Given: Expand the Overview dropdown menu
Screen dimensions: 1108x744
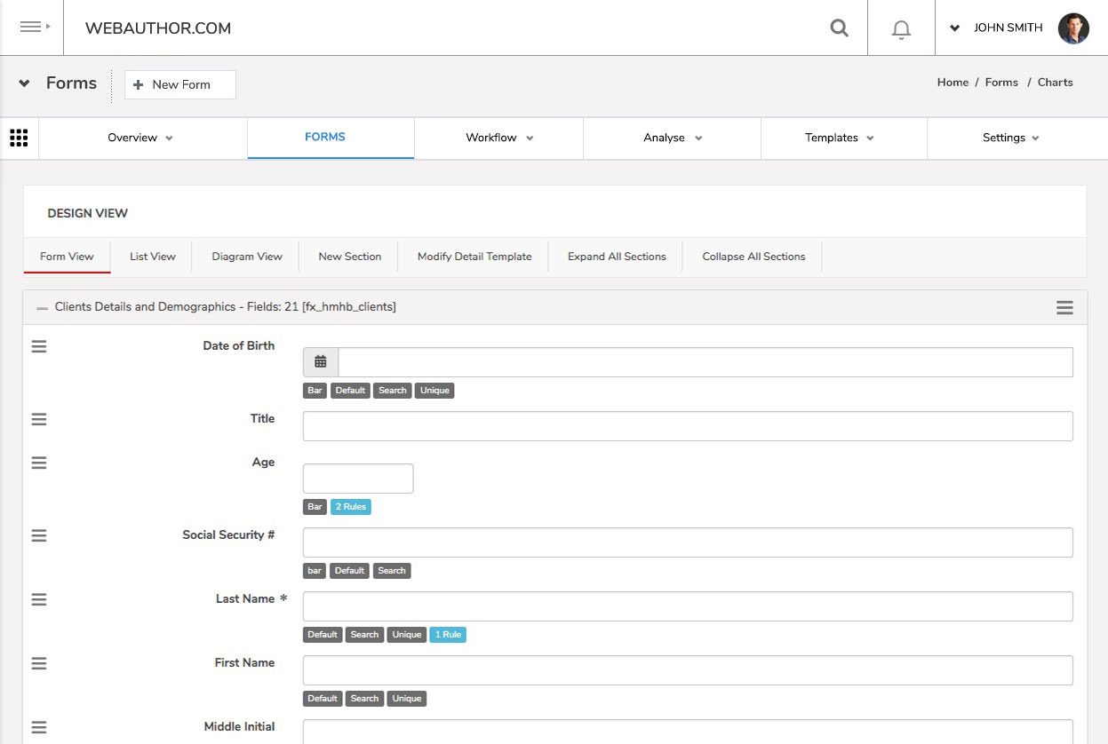Looking at the screenshot, I should click(x=140, y=138).
